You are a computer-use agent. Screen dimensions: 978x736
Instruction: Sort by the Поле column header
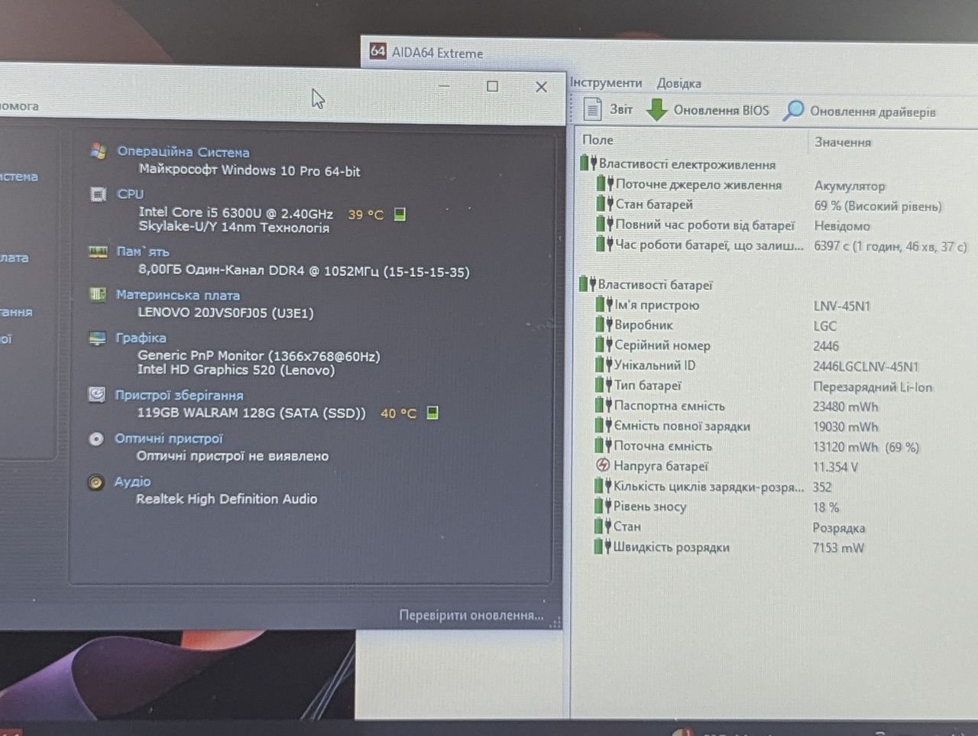597,140
